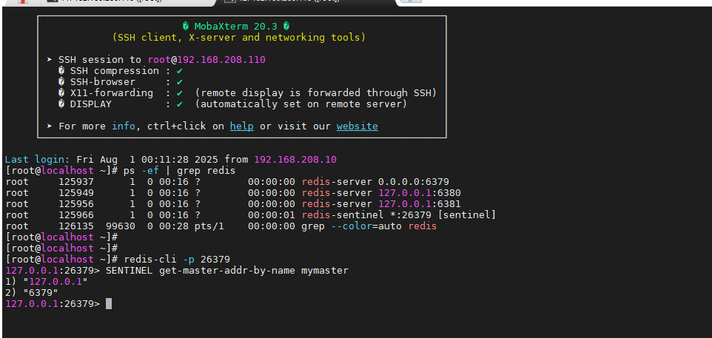Viewport: 712px width, 338px height.
Task: Select process ID 125966
Action: click(x=76, y=215)
